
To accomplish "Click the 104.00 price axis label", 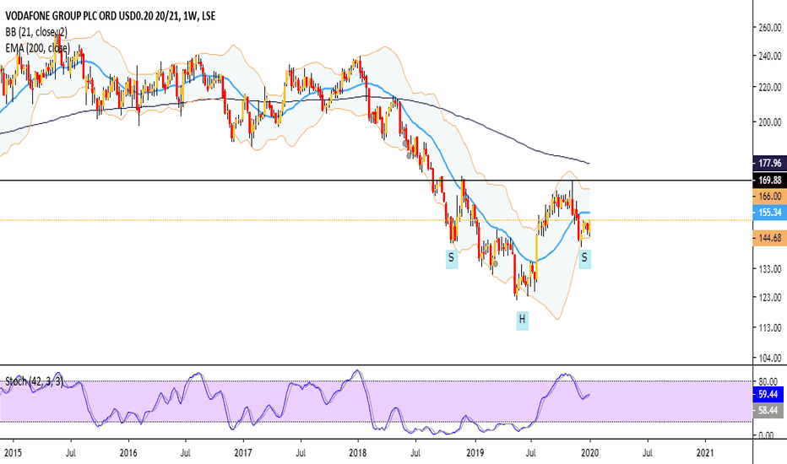I will click(x=770, y=359).
